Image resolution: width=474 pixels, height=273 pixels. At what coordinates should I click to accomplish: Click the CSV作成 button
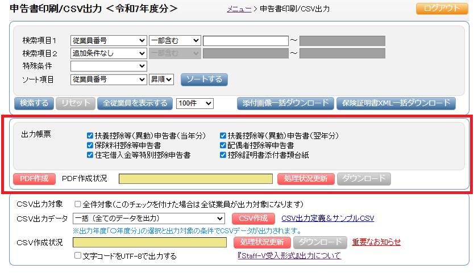point(253,219)
